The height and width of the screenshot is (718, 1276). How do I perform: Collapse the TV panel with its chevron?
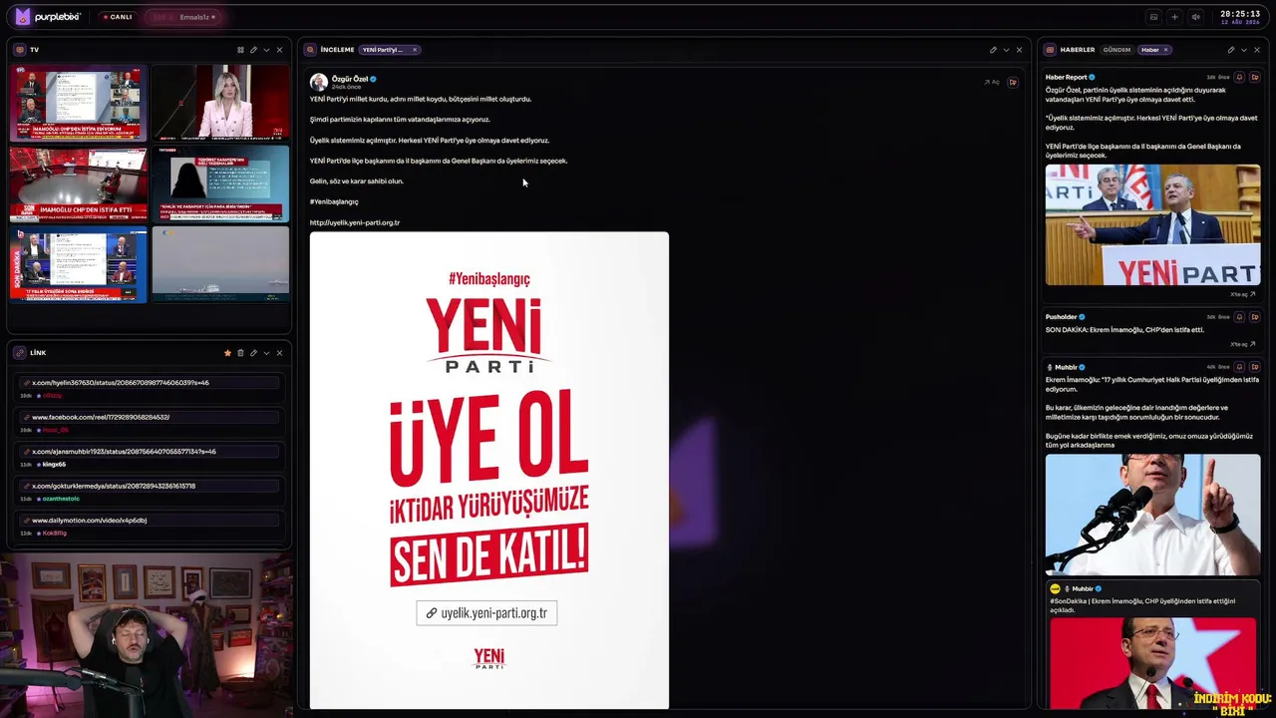point(266,50)
